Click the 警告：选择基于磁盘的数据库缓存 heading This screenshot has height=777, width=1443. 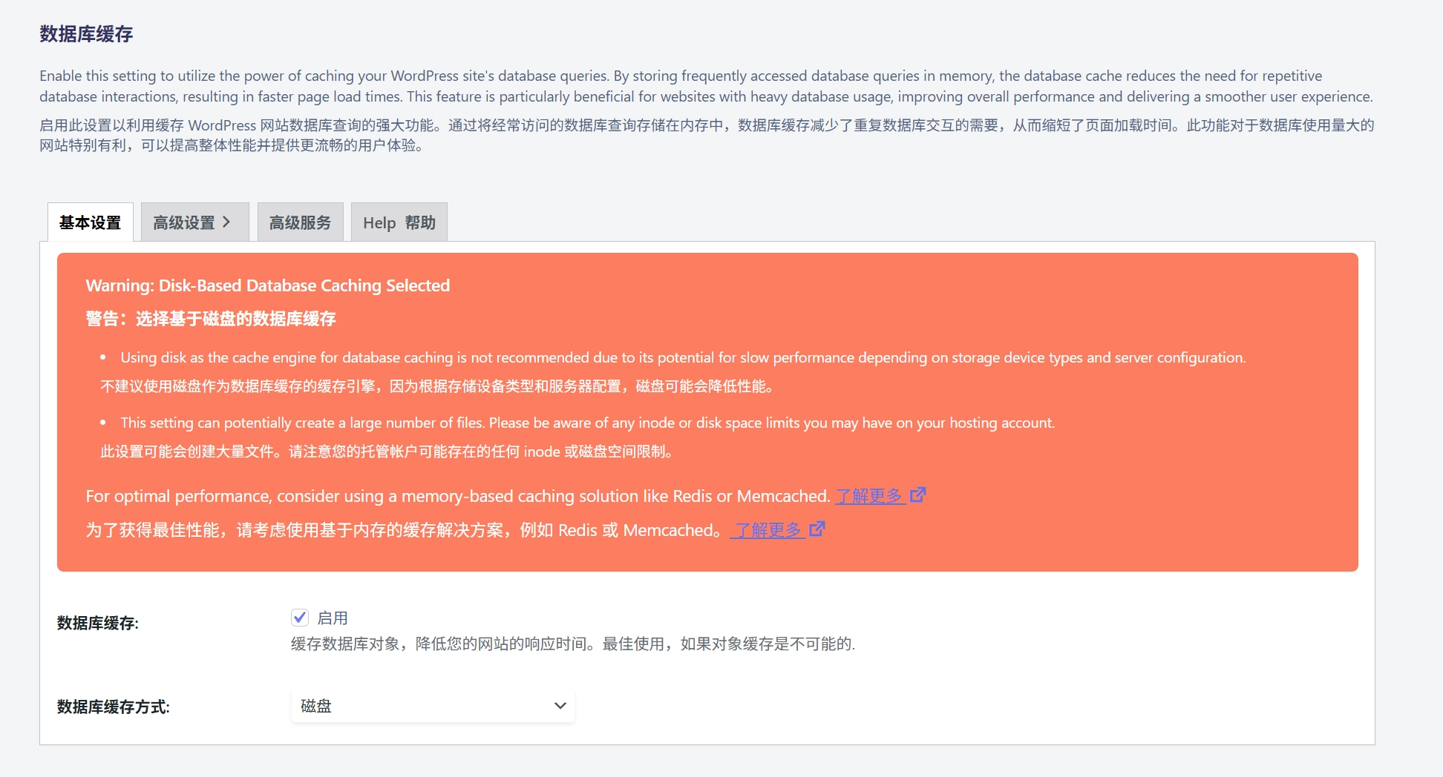pyautogui.click(x=211, y=319)
